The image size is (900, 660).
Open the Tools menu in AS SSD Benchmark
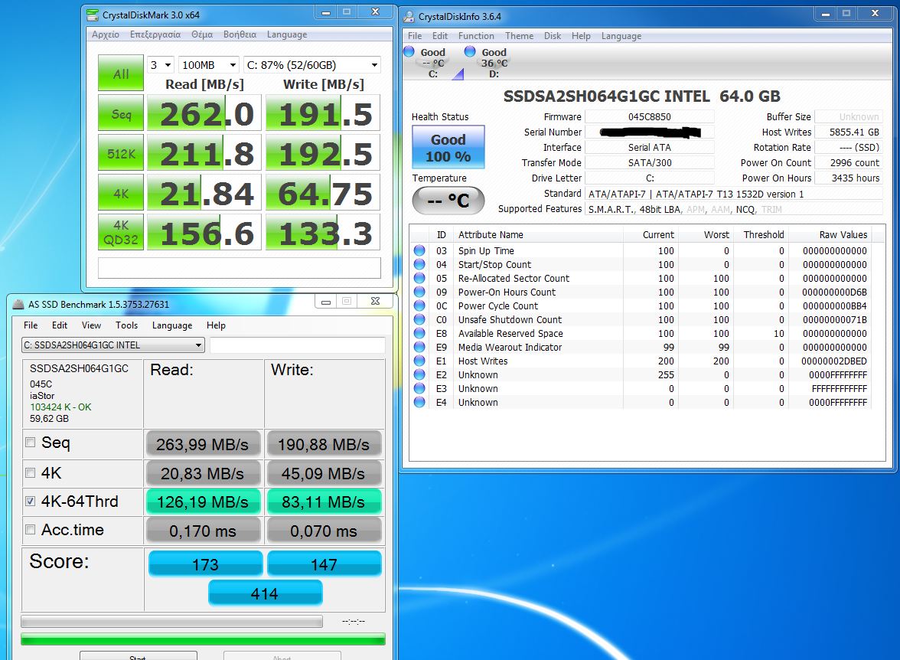click(126, 325)
